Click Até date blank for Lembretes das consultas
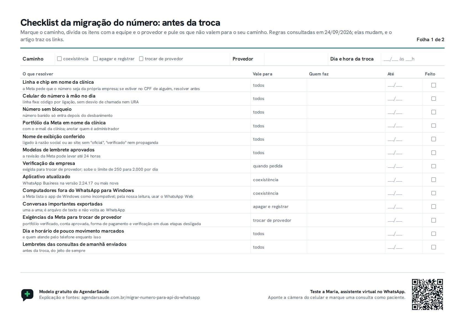Image resolution: width=465 pixels, height=329 pixels. [395, 247]
